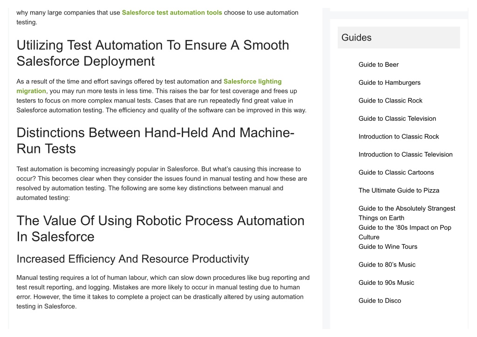The image size is (477, 337).
Task: Open Introduction to Classic Television
Action: click(406, 154)
